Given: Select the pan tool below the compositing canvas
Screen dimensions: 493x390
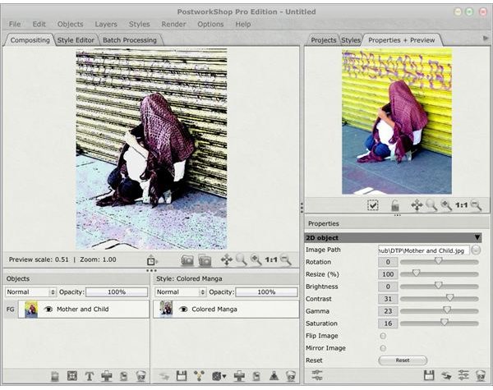Looking at the screenshot, I should pyautogui.click(x=227, y=260).
